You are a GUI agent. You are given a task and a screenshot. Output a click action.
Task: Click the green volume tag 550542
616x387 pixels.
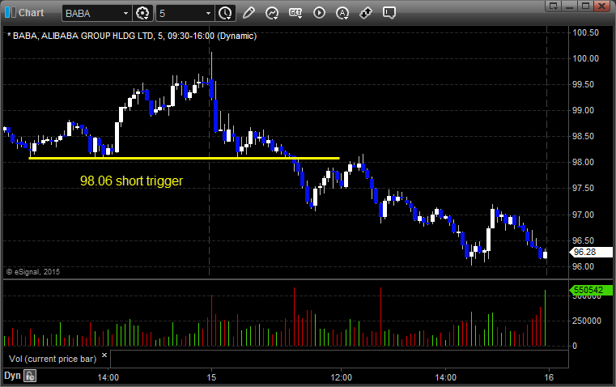pos(591,290)
